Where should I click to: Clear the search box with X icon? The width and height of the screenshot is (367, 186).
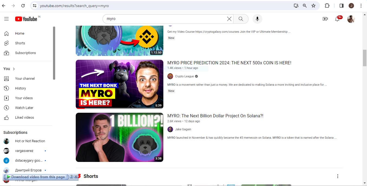tap(229, 19)
